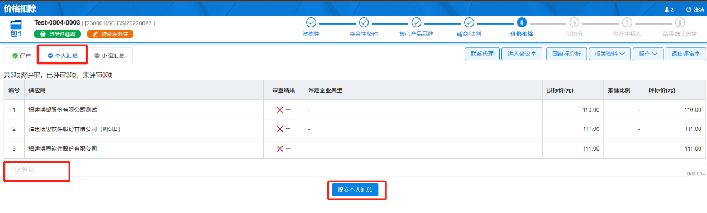The width and height of the screenshot is (707, 213).
Task: Select supplier 福建博思软件股份有限公司（测试B）
Action: click(74, 129)
